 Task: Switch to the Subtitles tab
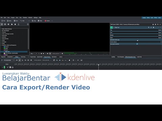[113, 57]
